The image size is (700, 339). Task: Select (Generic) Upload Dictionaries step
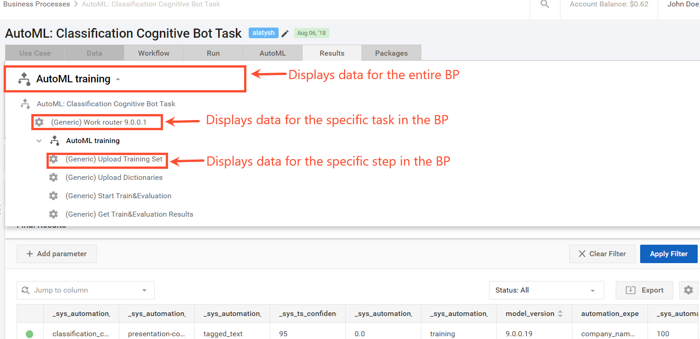click(114, 178)
